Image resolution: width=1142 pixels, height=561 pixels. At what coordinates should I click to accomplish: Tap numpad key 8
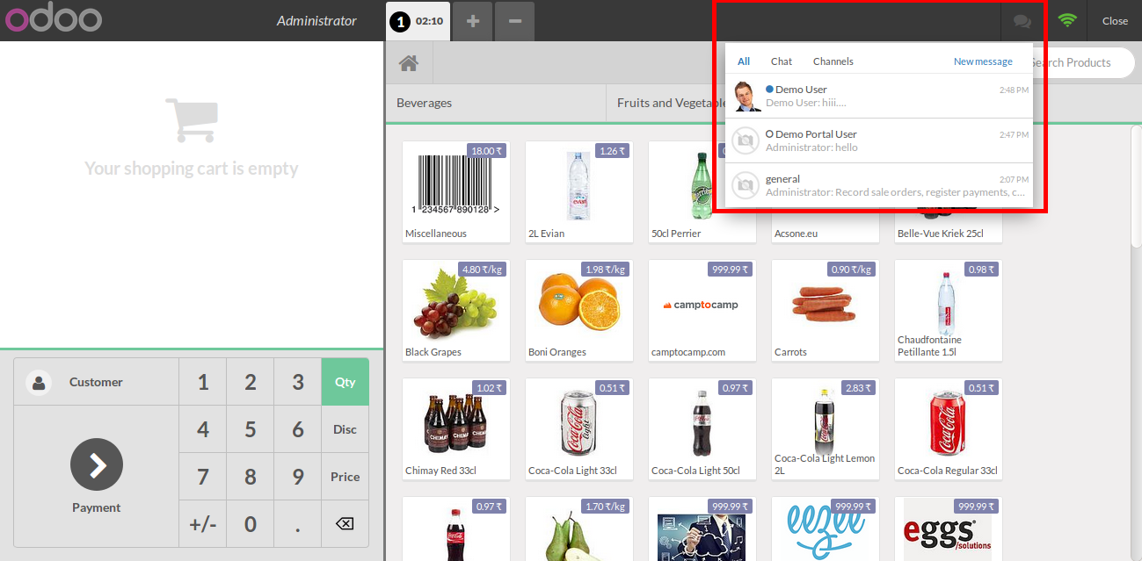251,477
